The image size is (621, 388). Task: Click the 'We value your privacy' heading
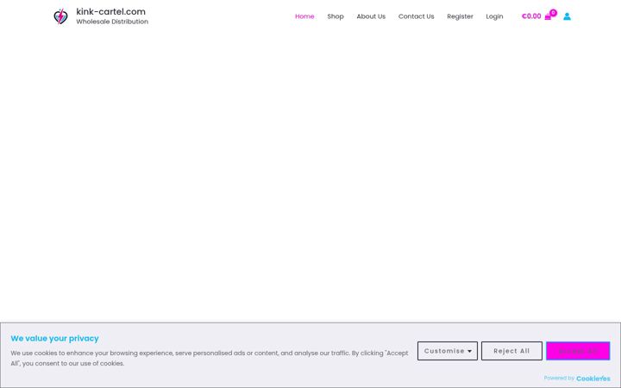tap(54, 339)
